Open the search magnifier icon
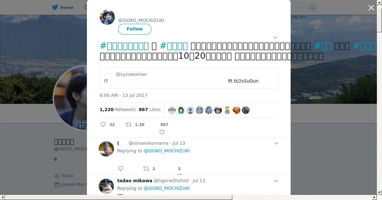Screen dimensions: 382x200 coord(313,7)
